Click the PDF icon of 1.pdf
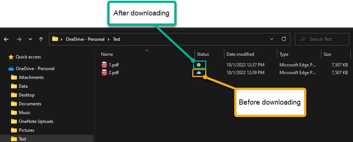This screenshot has height=142, width=353. 104,65
